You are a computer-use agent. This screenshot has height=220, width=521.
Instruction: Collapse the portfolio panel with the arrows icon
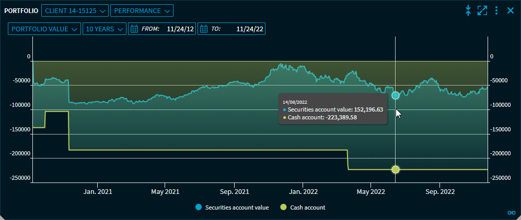tap(468, 10)
